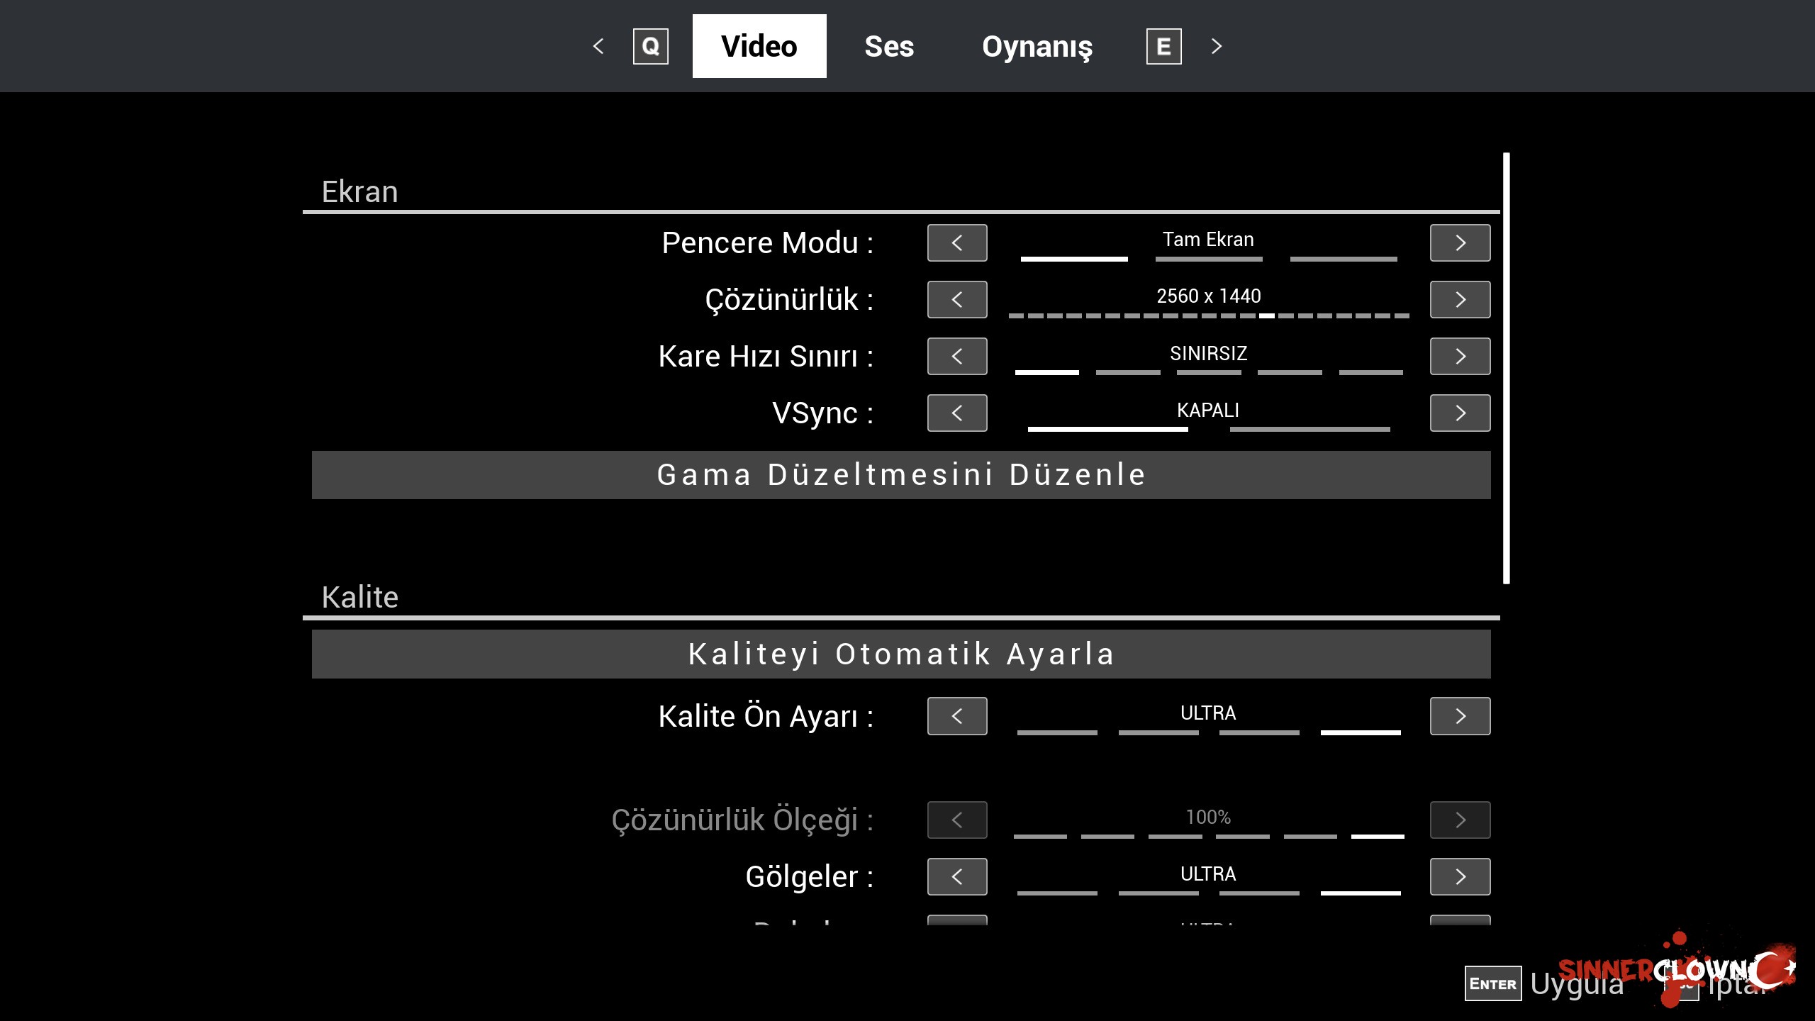Viewport: 1815px width, 1021px height.
Task: Click Gama Düzeltmesini Düzenle button
Action: (x=901, y=475)
